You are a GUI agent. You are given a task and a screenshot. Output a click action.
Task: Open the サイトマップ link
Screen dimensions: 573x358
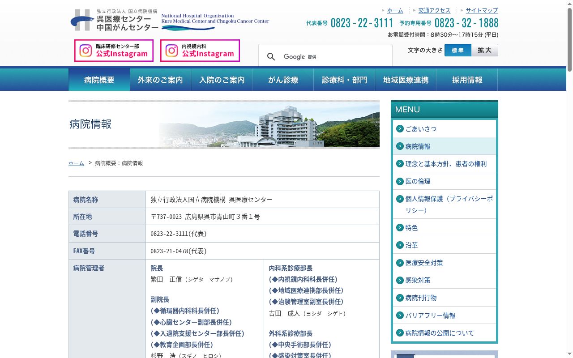tap(482, 10)
